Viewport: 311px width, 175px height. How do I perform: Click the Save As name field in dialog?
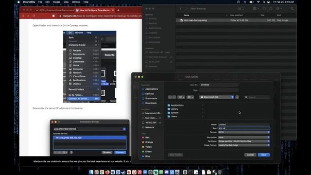219,85
